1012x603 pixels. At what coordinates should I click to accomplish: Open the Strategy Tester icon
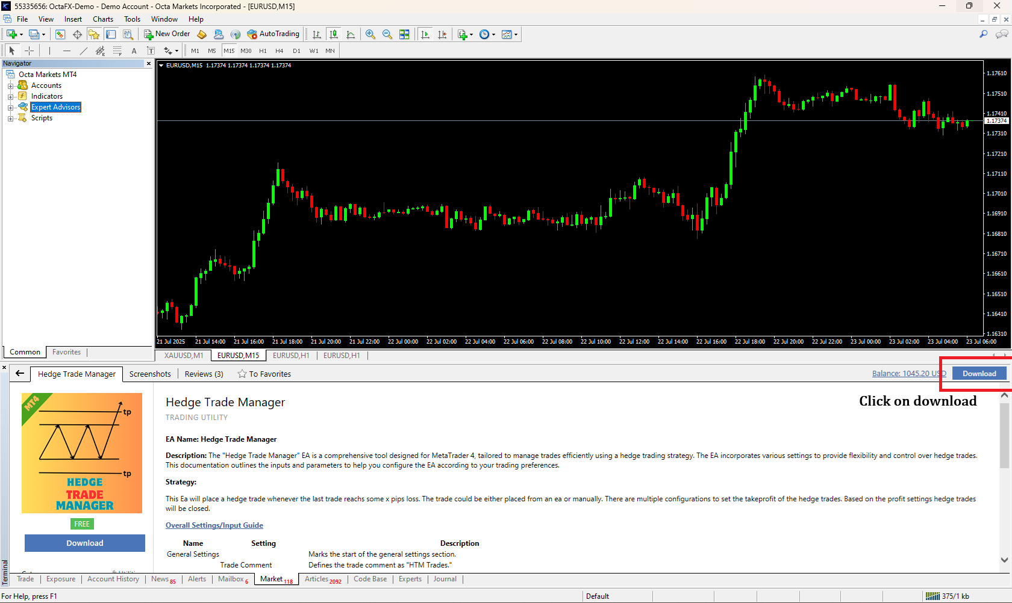pos(128,34)
